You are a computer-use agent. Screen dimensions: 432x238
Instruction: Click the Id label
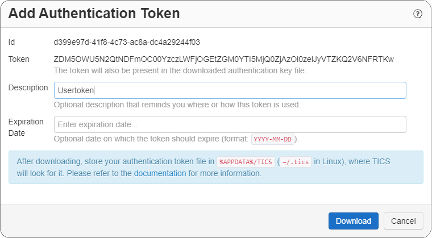[x=12, y=42]
